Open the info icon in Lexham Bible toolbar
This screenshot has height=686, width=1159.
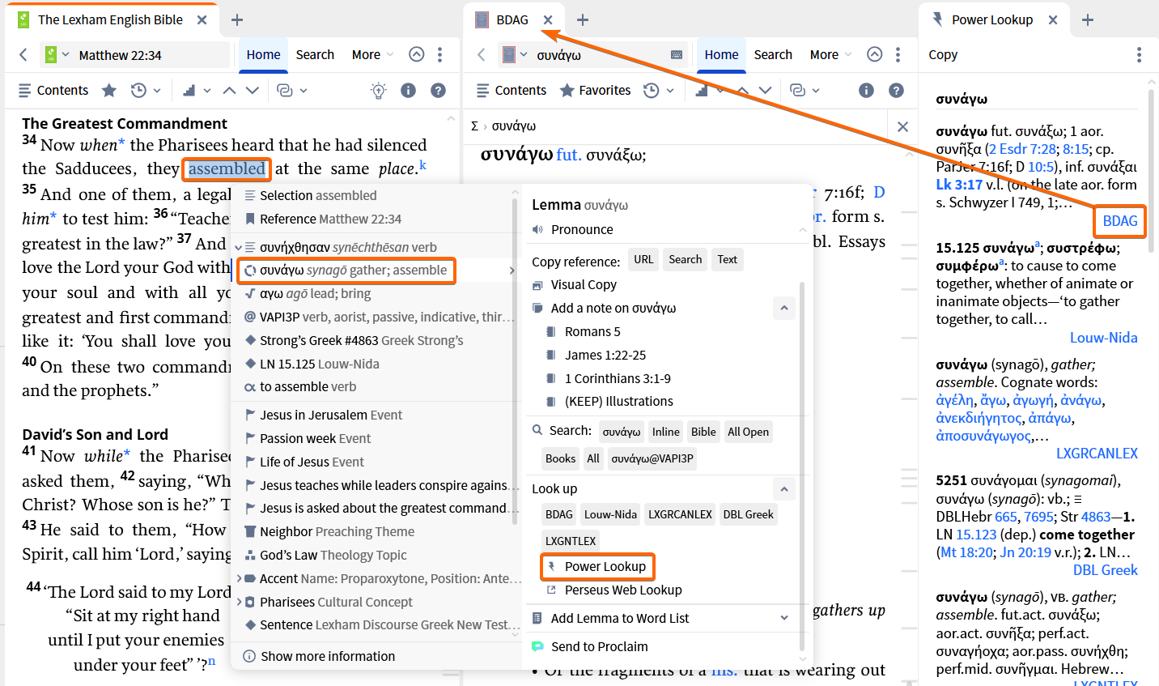click(x=408, y=90)
